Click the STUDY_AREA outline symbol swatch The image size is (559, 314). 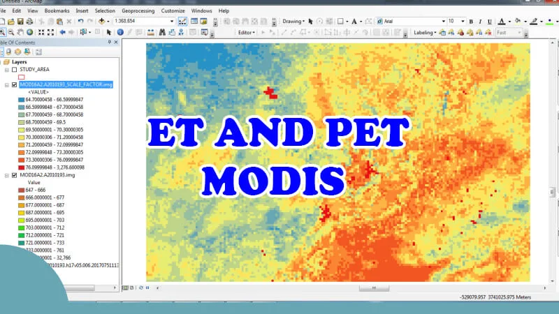click(x=22, y=77)
